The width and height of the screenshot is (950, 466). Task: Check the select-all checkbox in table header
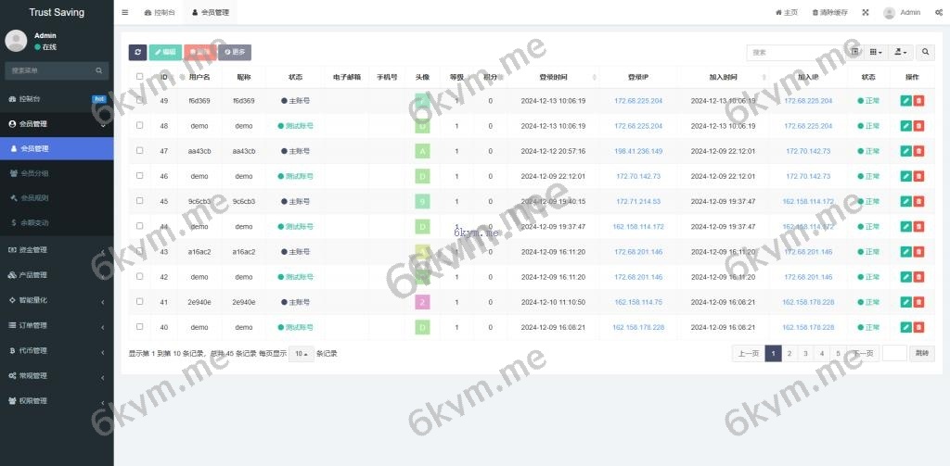(140, 77)
